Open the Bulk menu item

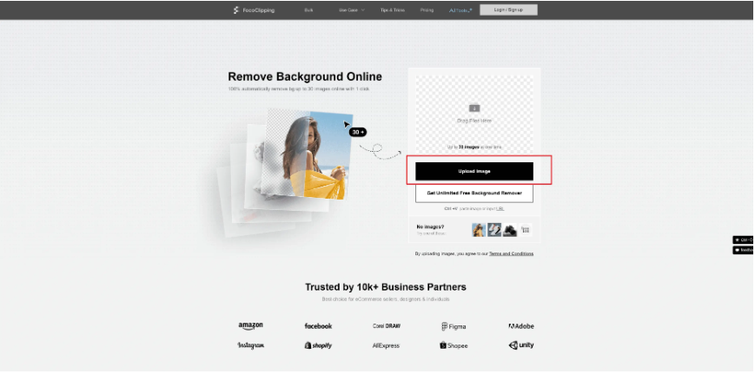[x=308, y=10]
